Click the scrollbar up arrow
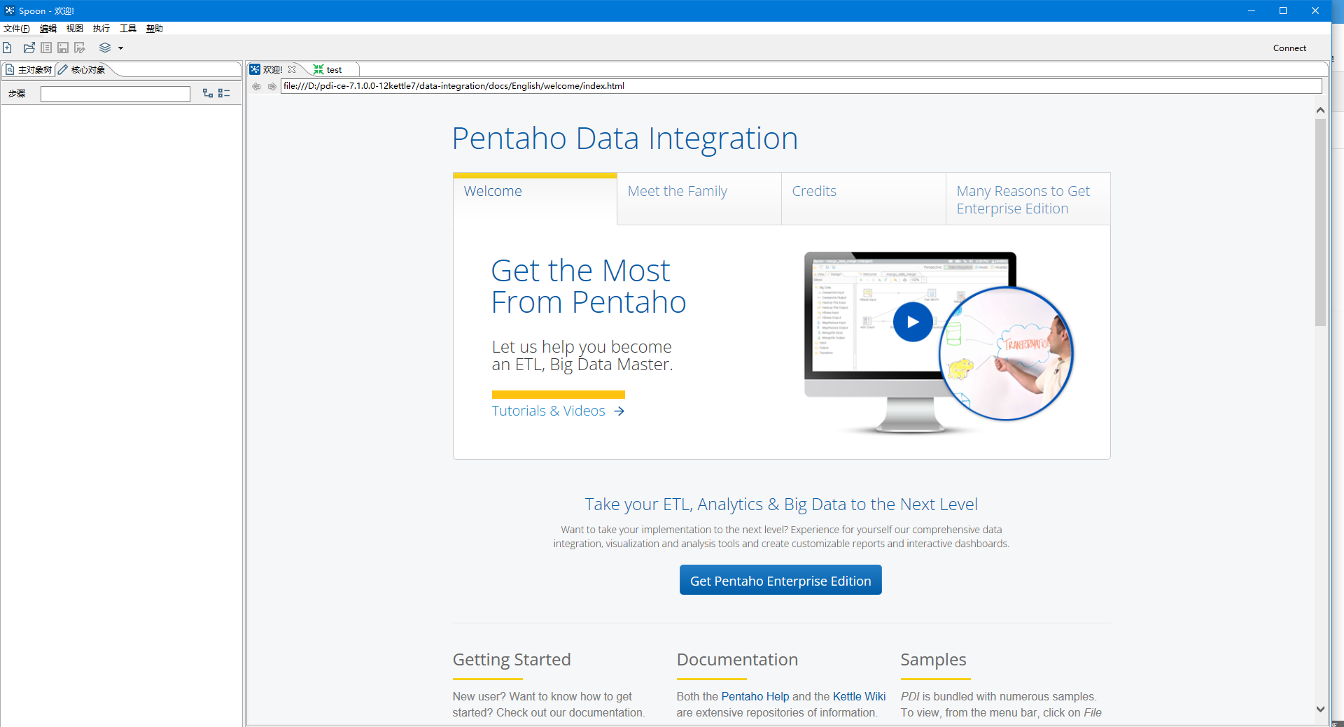The width and height of the screenshot is (1344, 727). click(1320, 111)
